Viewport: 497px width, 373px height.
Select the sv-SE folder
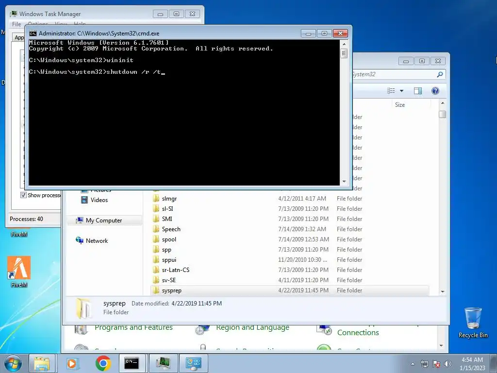tap(168, 280)
